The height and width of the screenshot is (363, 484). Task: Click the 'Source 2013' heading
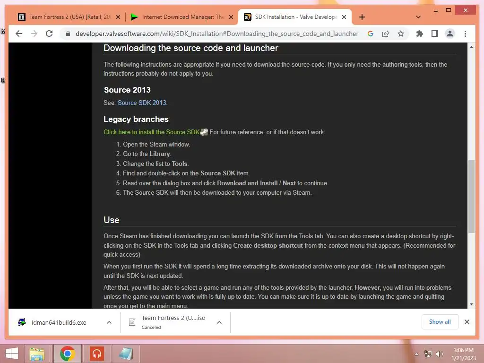(x=127, y=90)
